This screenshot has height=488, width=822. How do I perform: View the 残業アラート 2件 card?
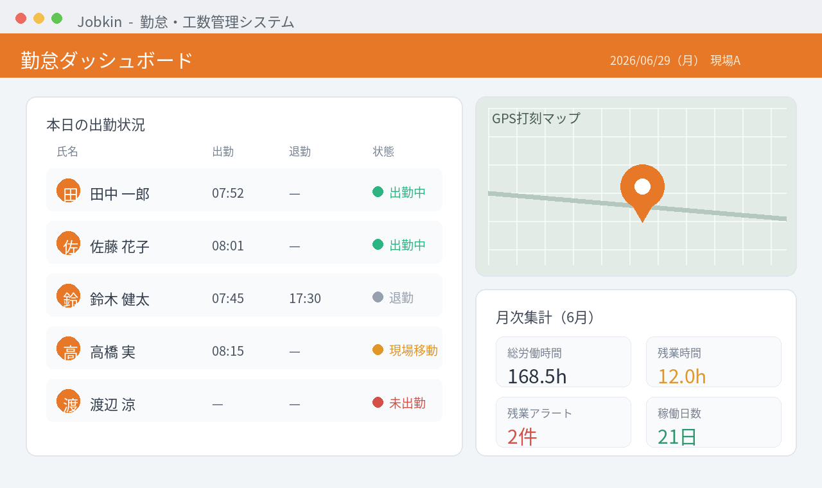(x=563, y=422)
